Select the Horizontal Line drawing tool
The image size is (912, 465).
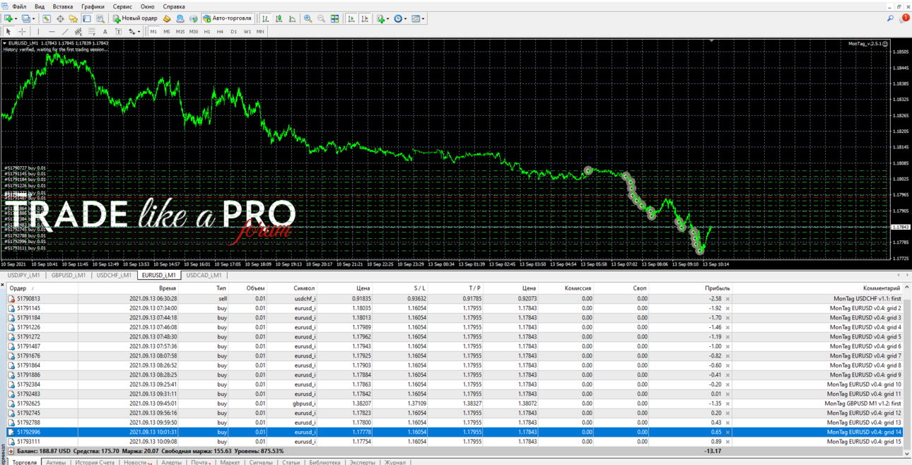(52, 31)
